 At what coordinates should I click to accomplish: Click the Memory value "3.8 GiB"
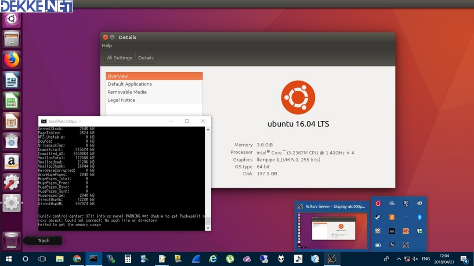(265, 145)
